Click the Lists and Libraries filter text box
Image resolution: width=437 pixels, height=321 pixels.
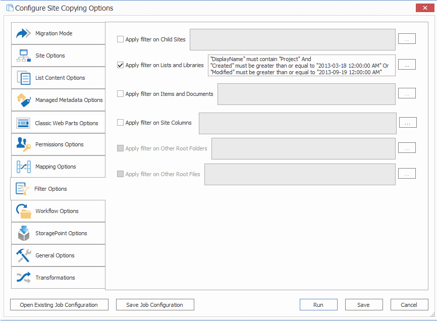(301, 66)
